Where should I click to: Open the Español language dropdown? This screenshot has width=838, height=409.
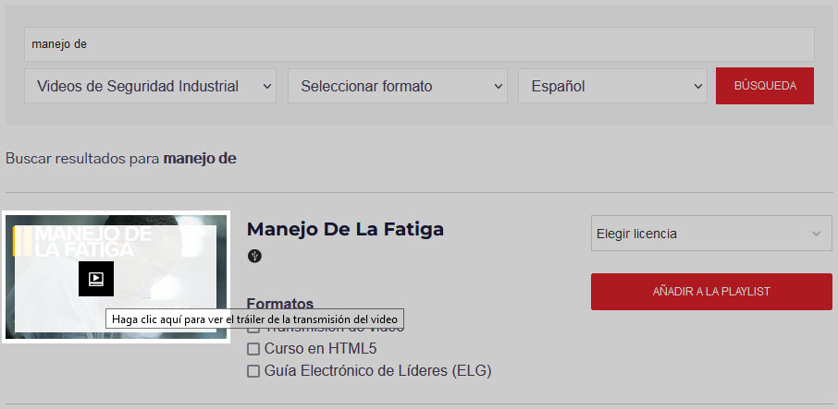pyautogui.click(x=612, y=86)
